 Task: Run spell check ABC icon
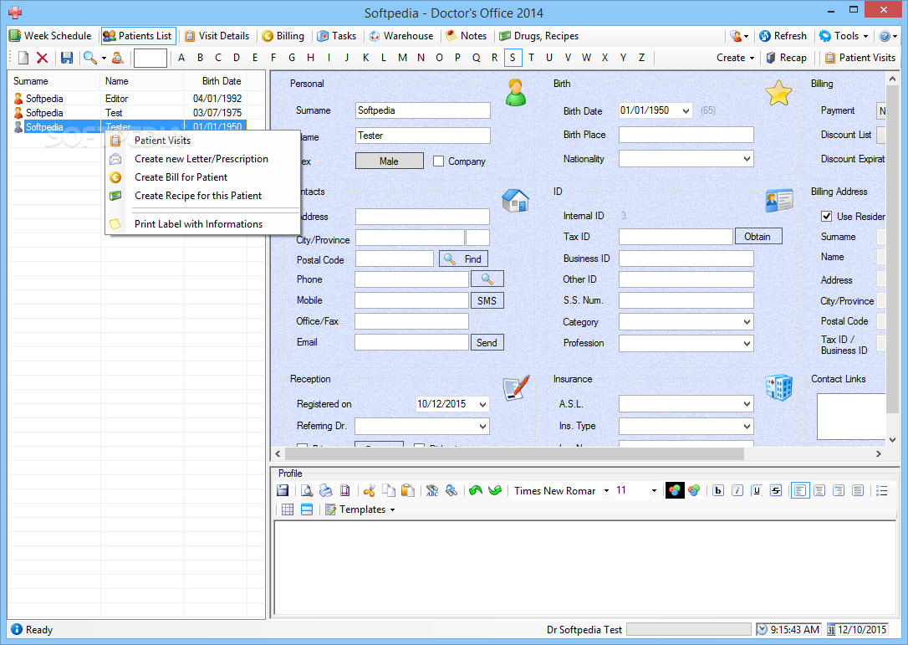pyautogui.click(x=432, y=491)
